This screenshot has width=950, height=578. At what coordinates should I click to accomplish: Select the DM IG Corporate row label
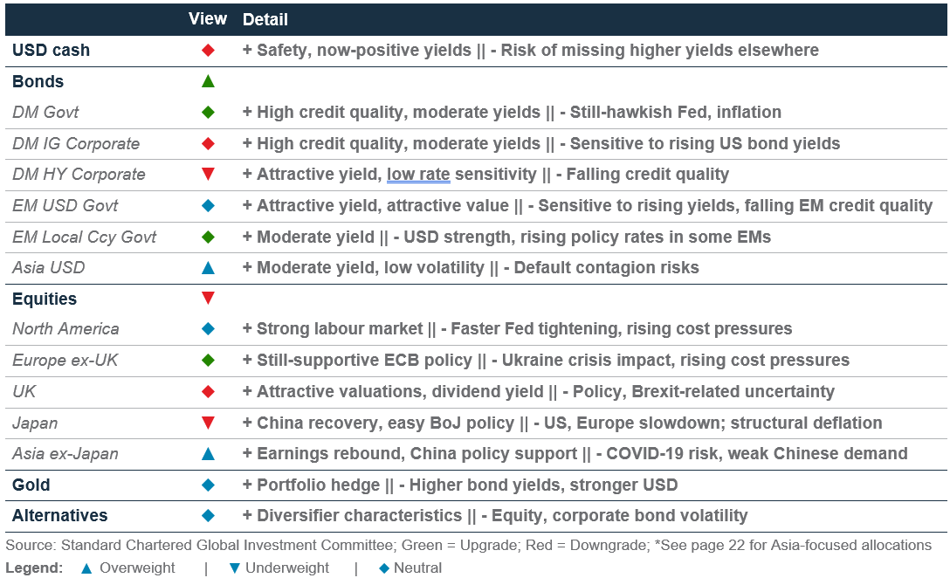tap(76, 143)
